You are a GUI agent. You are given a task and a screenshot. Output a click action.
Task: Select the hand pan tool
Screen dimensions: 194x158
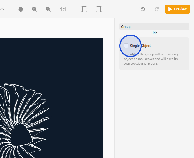click(20, 9)
